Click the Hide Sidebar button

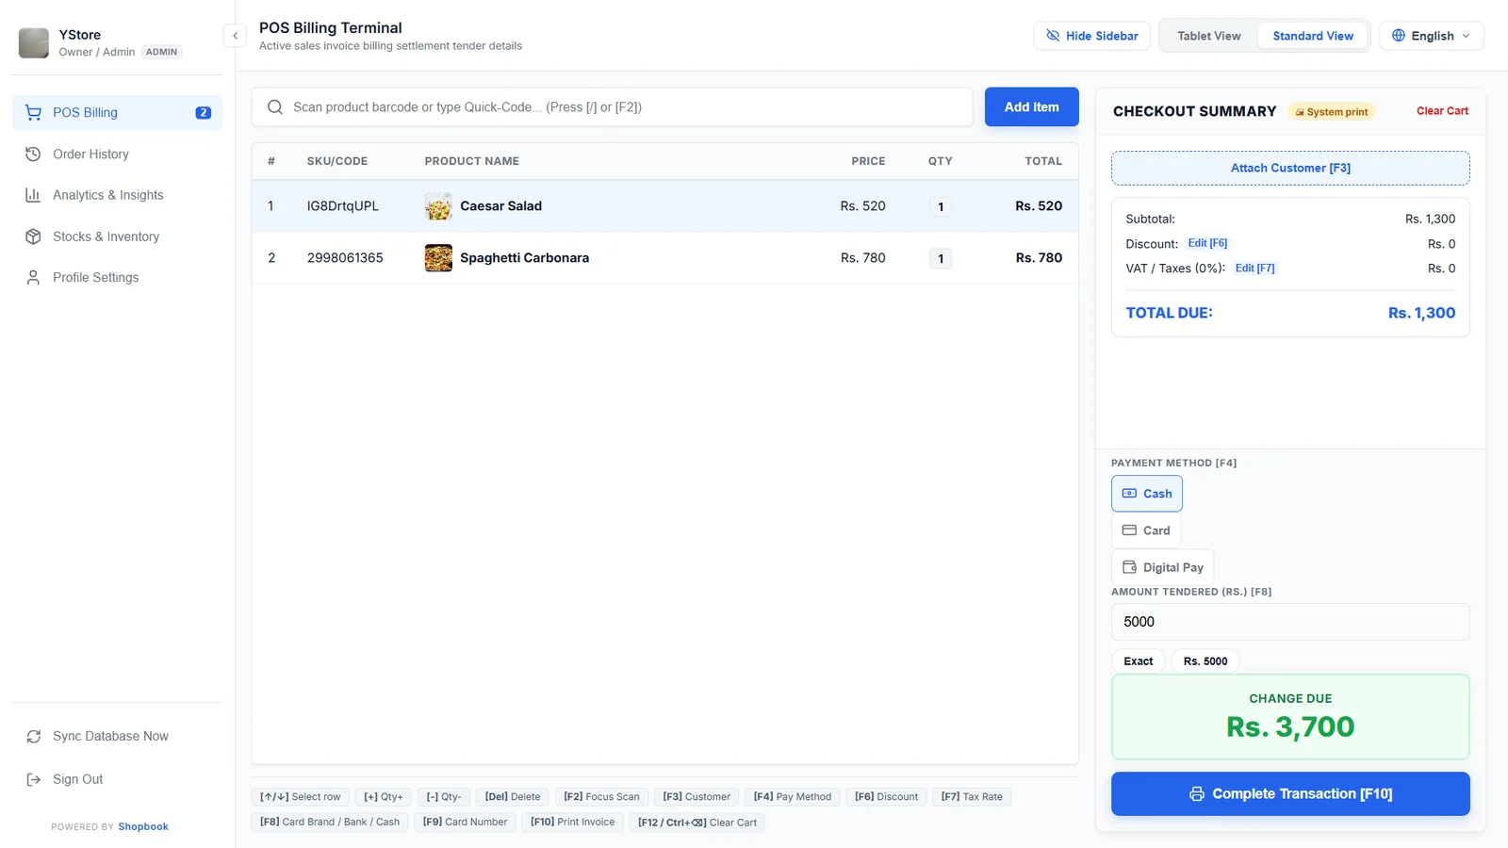[x=1091, y=36]
